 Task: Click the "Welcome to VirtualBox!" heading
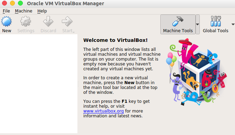coord(115,40)
